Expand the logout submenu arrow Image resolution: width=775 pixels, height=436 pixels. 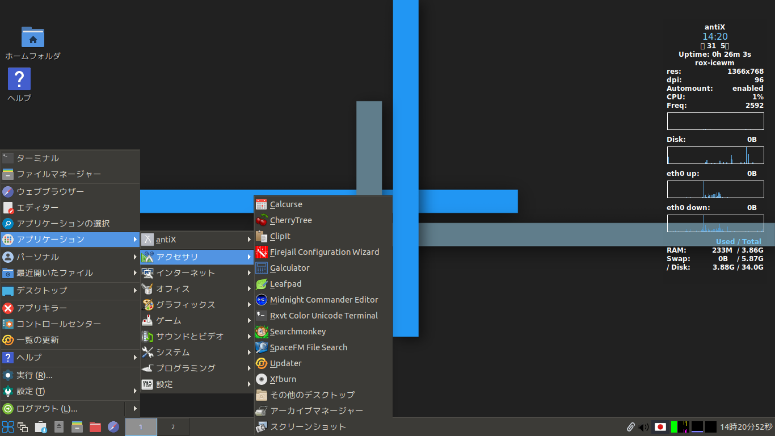[135, 409]
